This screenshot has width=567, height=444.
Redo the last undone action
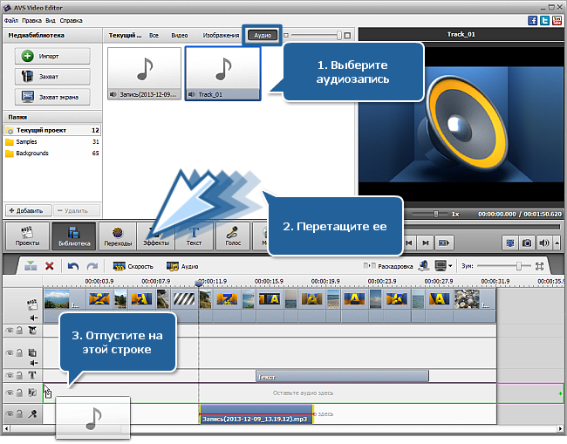coord(92,266)
